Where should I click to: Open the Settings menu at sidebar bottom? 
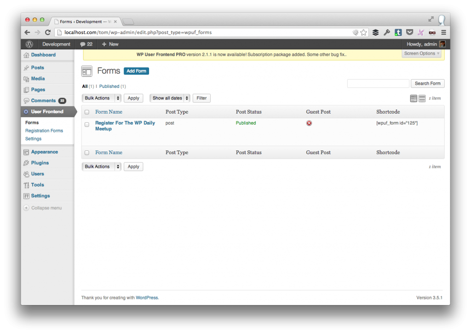[40, 196]
